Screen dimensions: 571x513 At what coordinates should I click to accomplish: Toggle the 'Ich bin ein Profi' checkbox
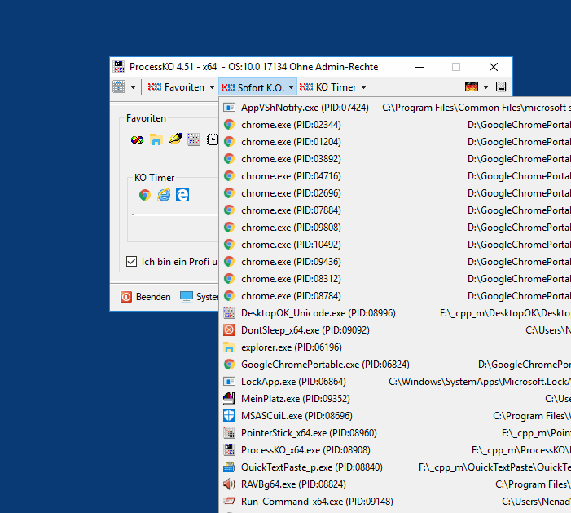[131, 262]
